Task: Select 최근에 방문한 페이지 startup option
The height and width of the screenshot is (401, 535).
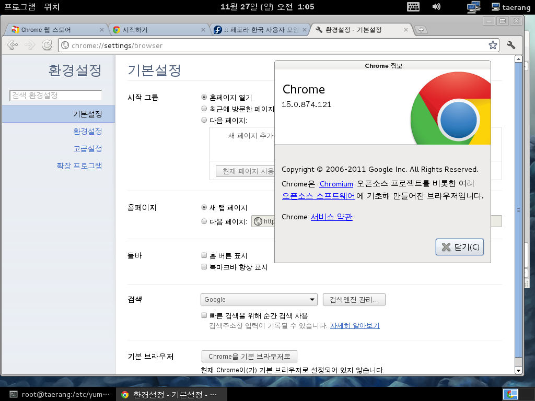Action: pos(204,109)
